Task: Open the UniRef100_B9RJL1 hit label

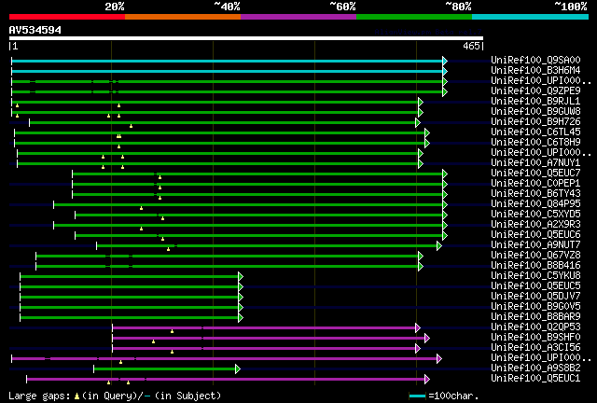Action: point(535,101)
